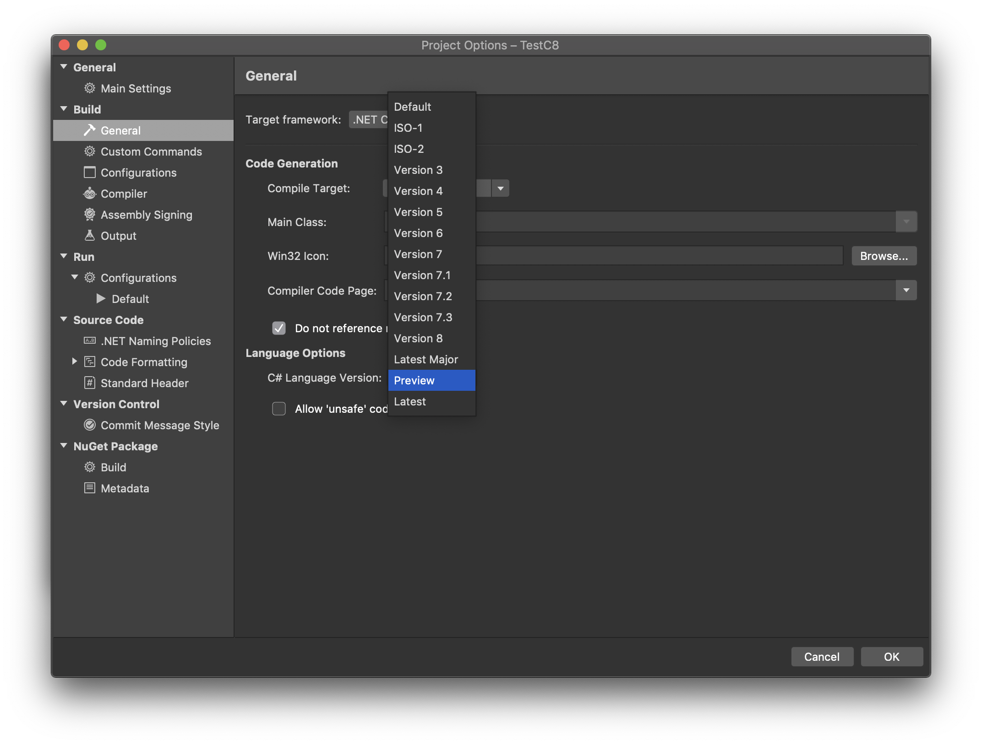This screenshot has height=745, width=982.
Task: Toggle the Do not reference checkbox
Action: point(277,327)
